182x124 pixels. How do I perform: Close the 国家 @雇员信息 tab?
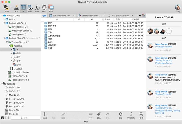coord(74,16)
